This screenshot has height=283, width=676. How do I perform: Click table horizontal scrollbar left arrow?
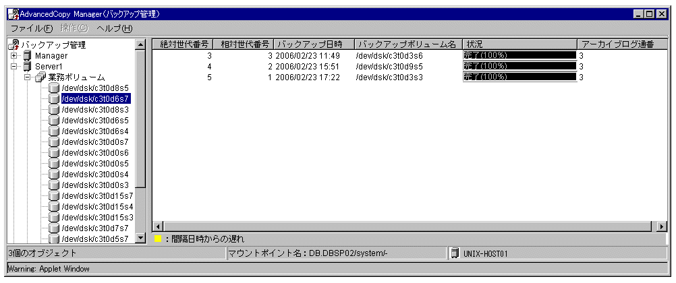158,226
